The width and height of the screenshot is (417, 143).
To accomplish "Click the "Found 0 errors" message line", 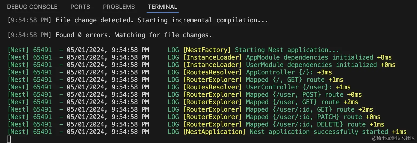I will [133, 35].
